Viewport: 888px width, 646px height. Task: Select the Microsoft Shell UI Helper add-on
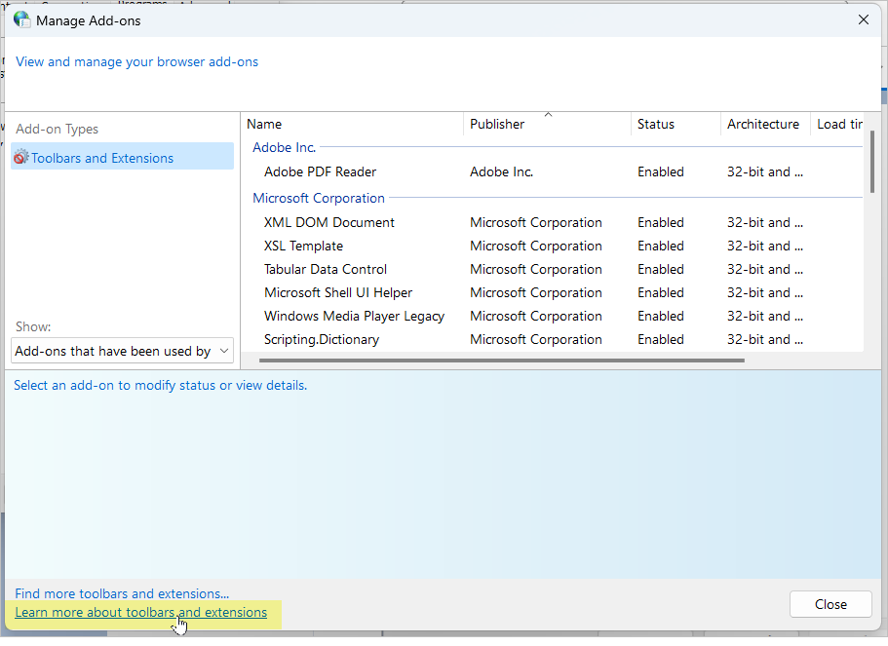[338, 292]
